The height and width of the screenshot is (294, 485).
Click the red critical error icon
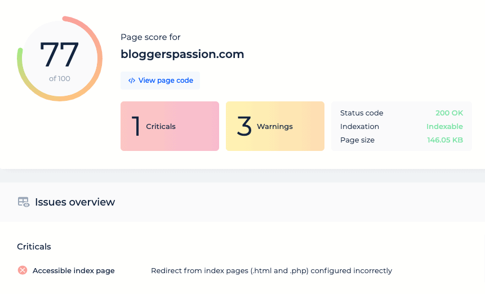23,270
